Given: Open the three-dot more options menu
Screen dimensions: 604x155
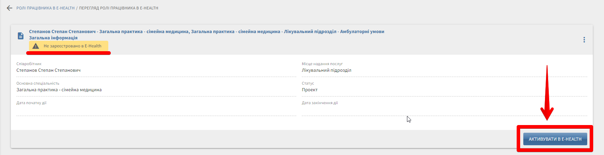Looking at the screenshot, I should 584,40.
